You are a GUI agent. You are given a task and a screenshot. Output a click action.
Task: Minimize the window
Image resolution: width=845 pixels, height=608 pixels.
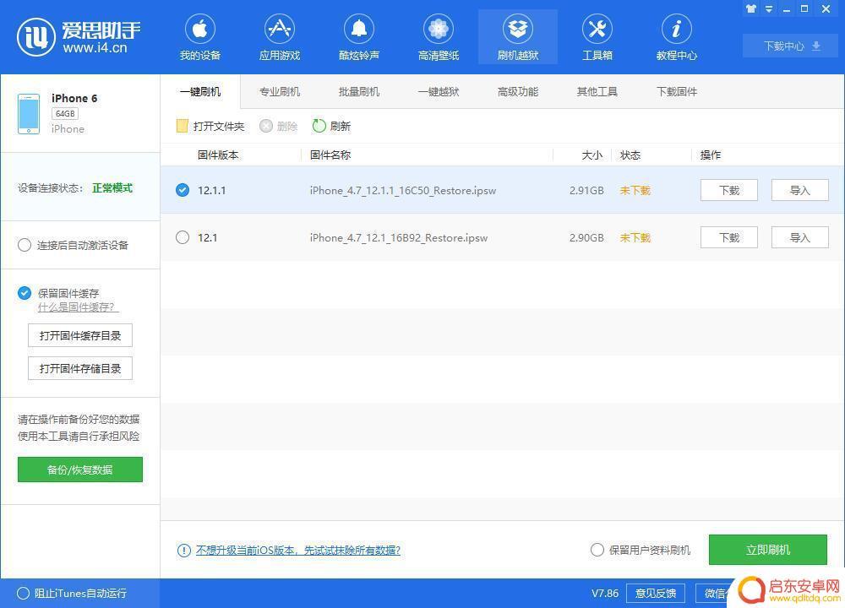pos(786,9)
